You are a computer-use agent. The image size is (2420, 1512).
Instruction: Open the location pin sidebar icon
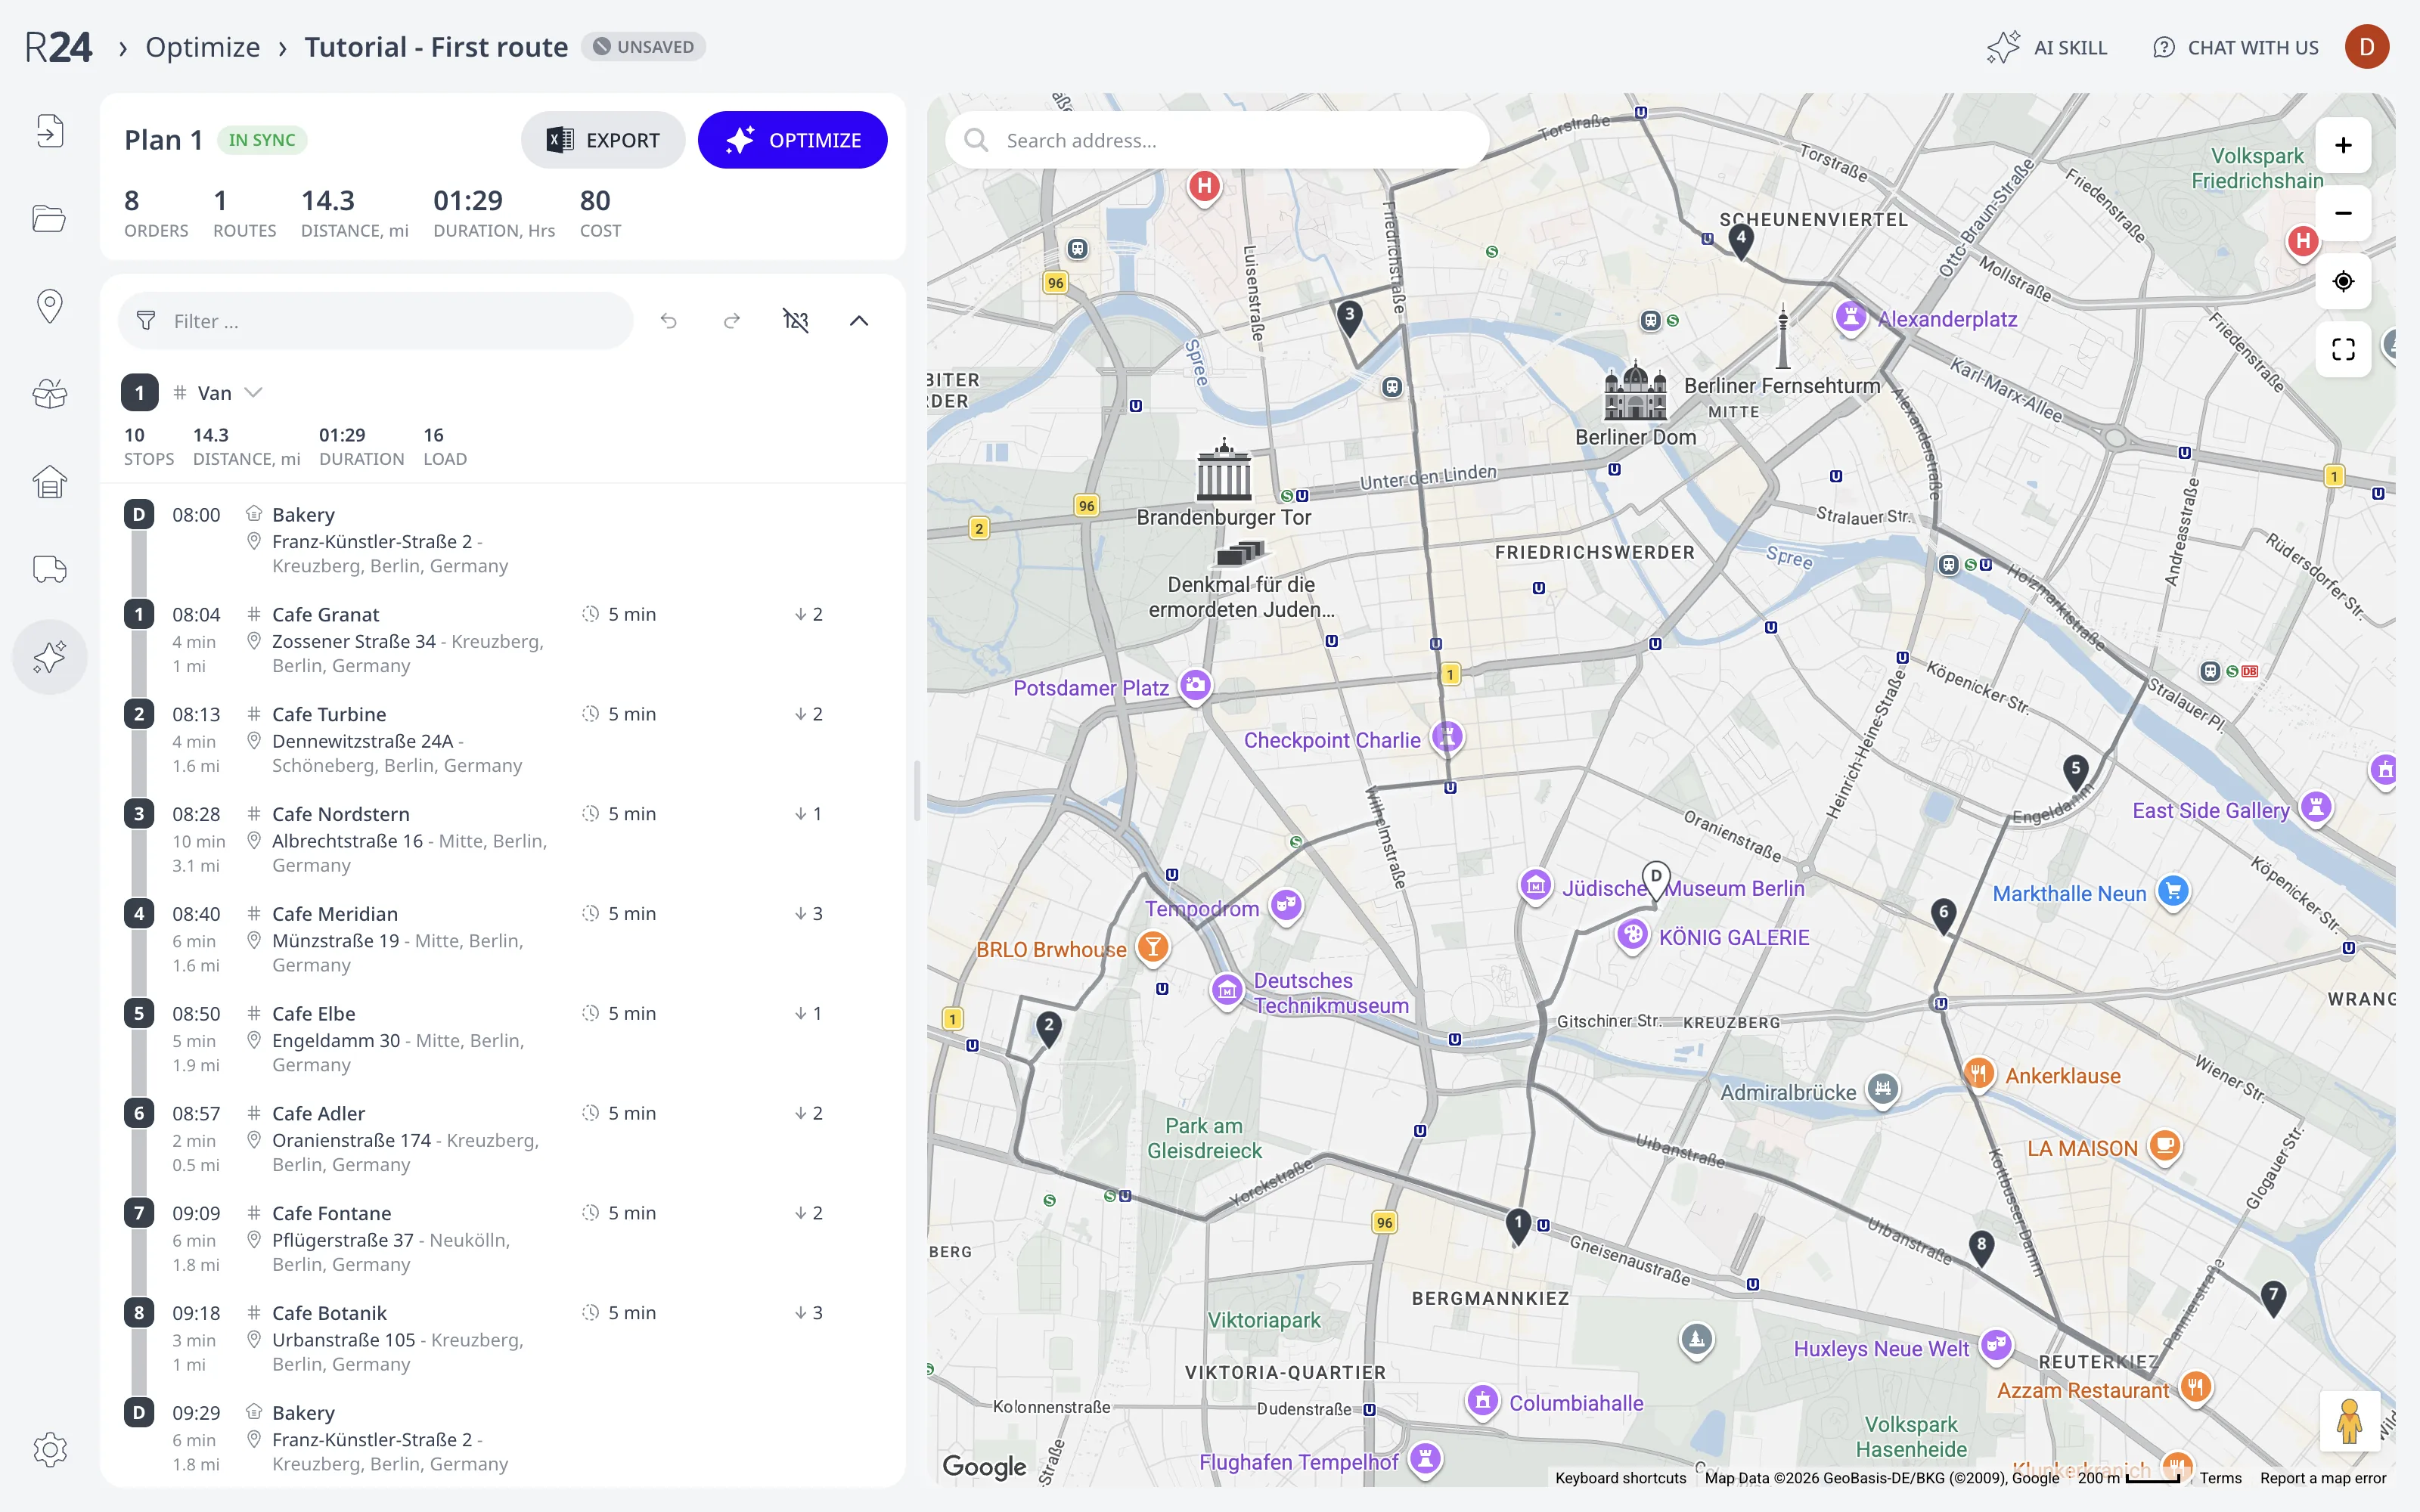pos(49,306)
